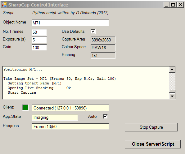Click the log line 'Setting Object Name (M71)'
The width and height of the screenshot is (185, 154).
tap(34, 83)
